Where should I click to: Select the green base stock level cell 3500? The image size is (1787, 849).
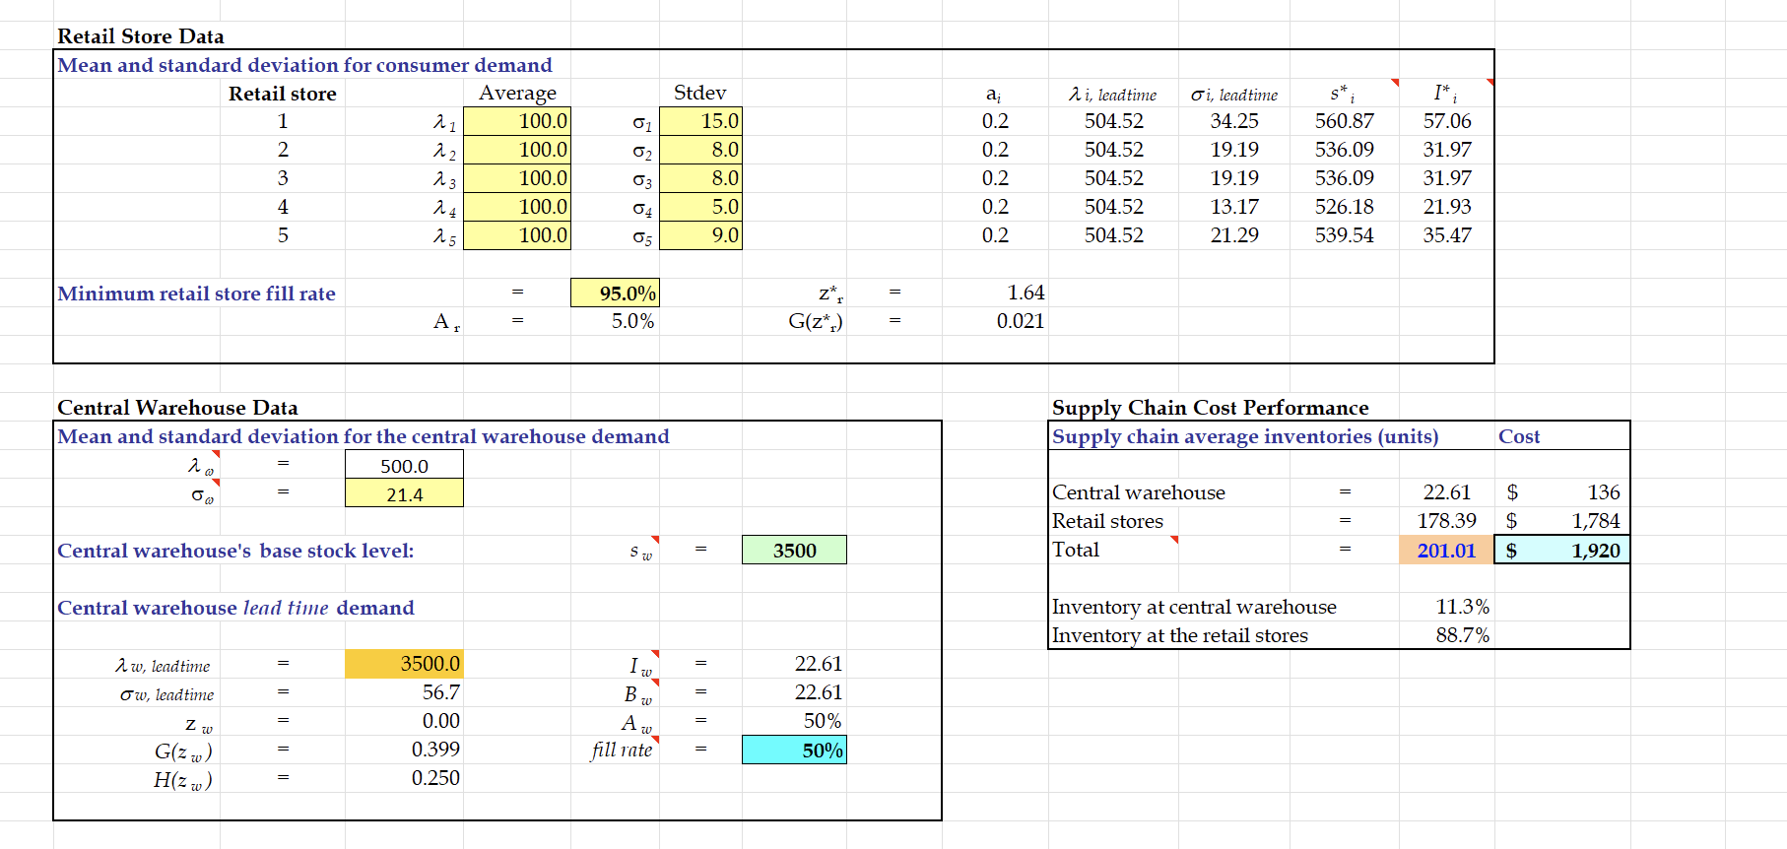pyautogui.click(x=794, y=550)
